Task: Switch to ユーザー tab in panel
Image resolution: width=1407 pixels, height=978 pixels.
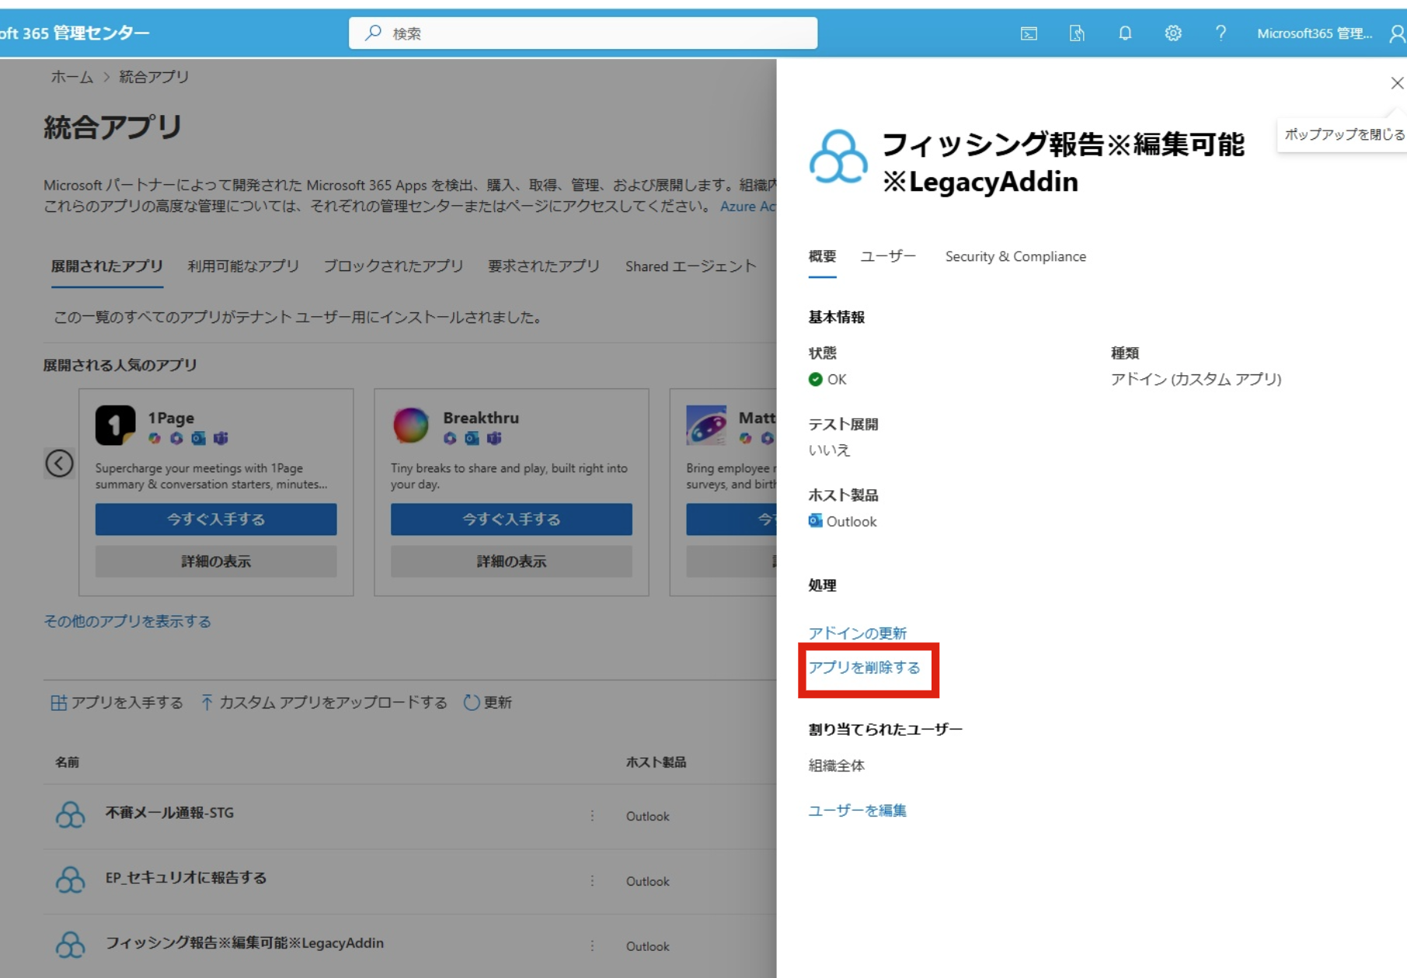Action: [888, 256]
